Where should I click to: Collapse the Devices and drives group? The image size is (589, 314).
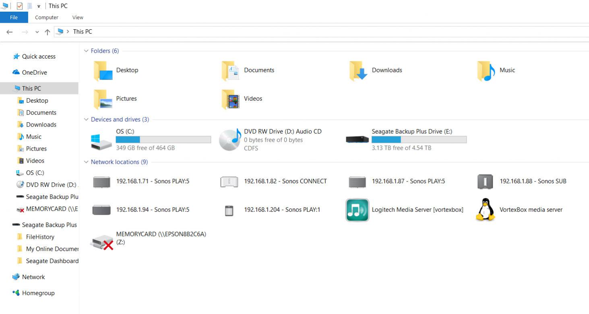(x=86, y=120)
